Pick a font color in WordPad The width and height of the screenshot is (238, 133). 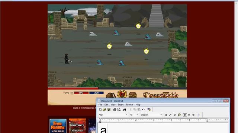[x=179, y=115]
